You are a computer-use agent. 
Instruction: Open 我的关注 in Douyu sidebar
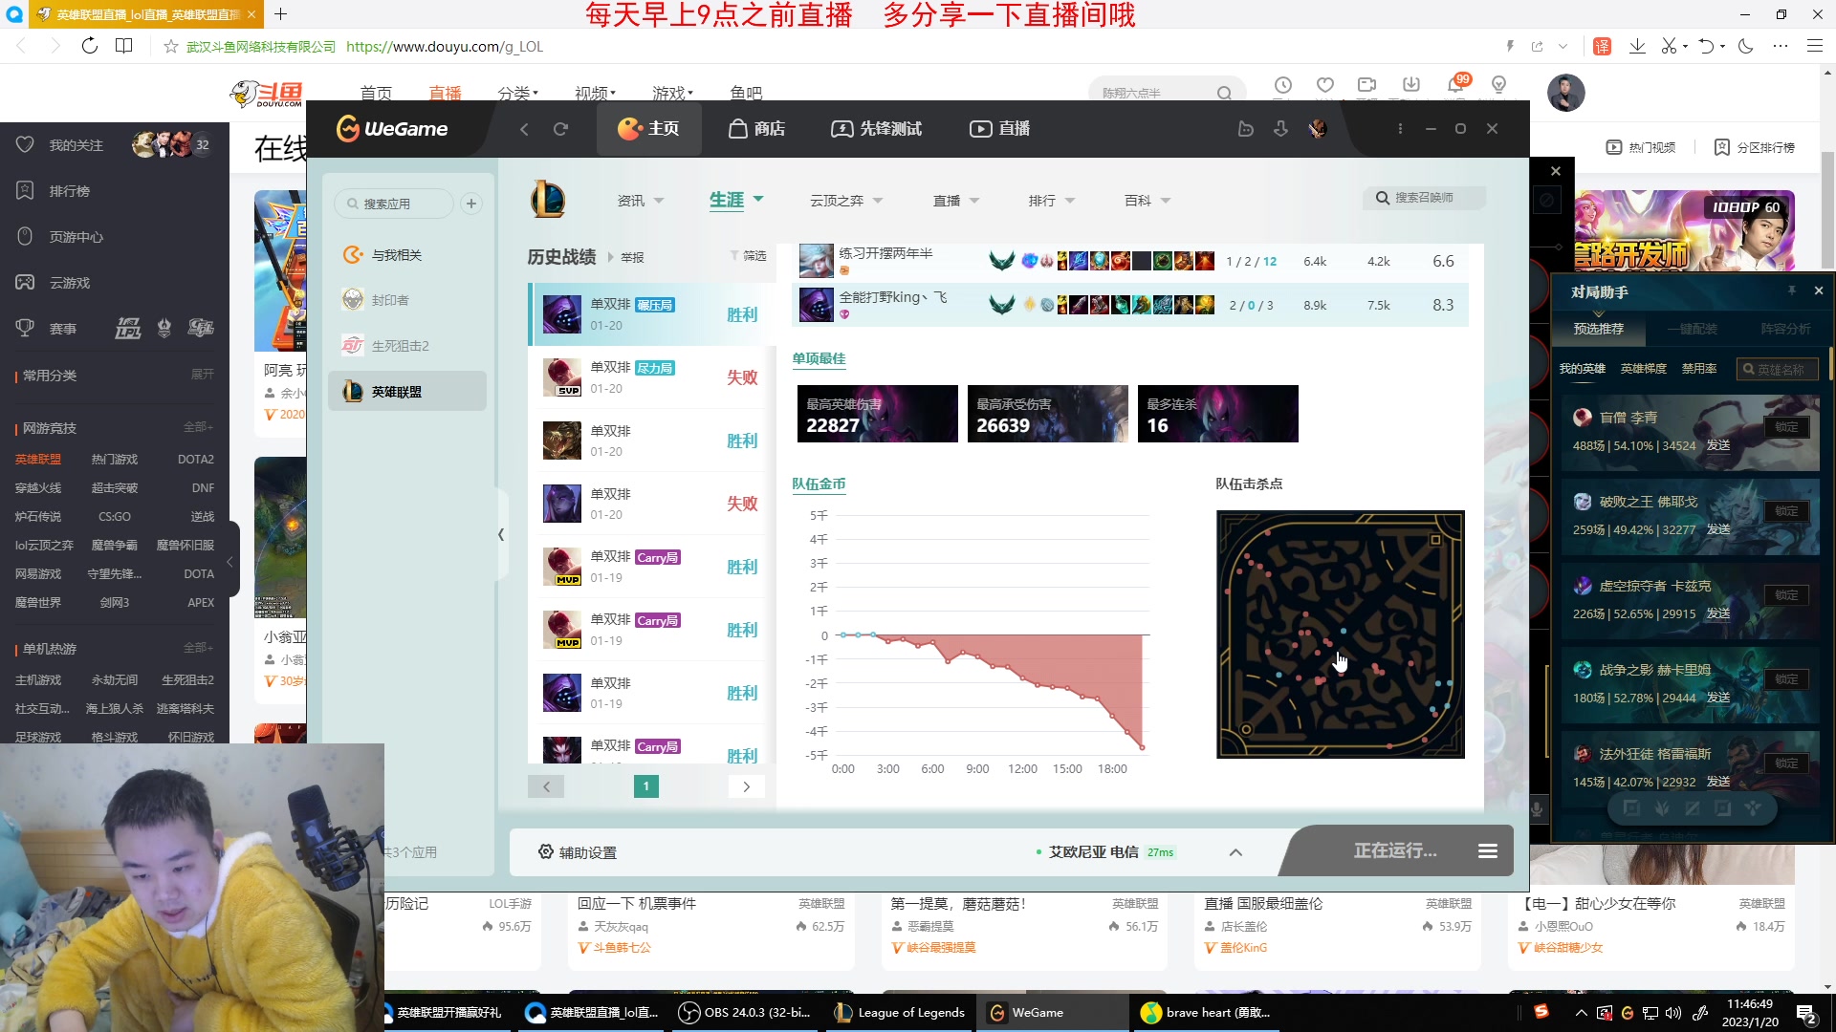tap(76, 145)
